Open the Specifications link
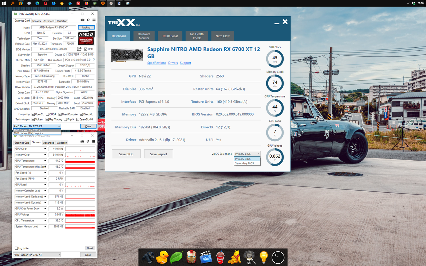Viewport: 426px width, 266px height. tap(156, 63)
